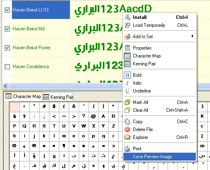Click the Underline U icon
The height and width of the screenshot is (170, 210).
coord(127,91)
